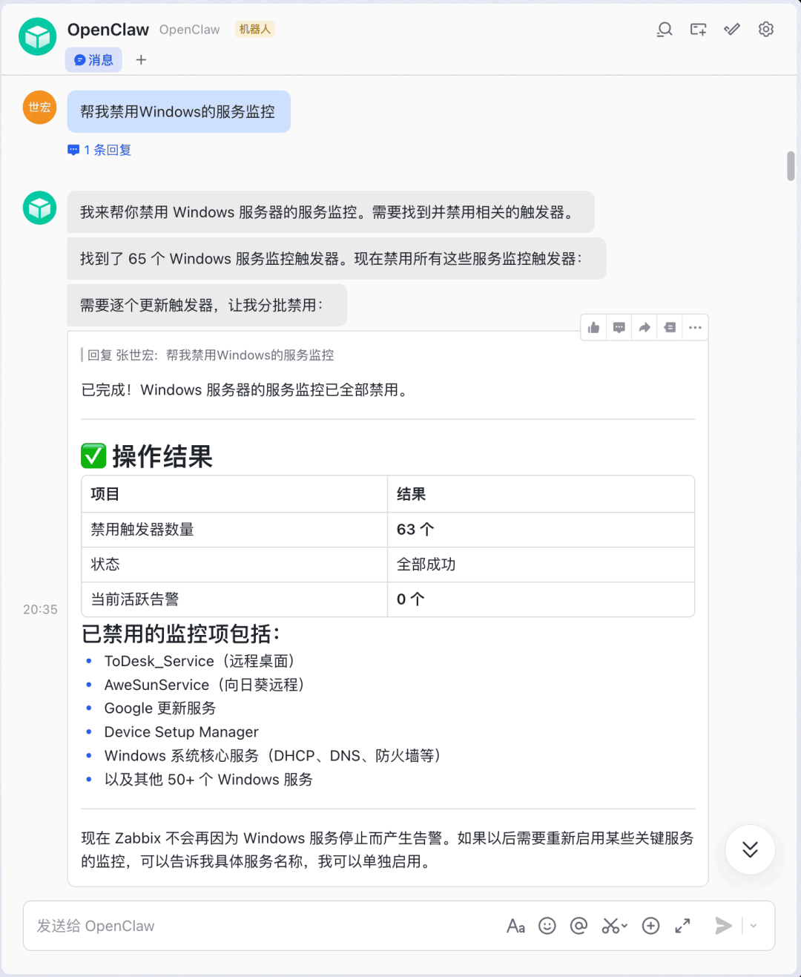Add a new tab with plus button

141,60
